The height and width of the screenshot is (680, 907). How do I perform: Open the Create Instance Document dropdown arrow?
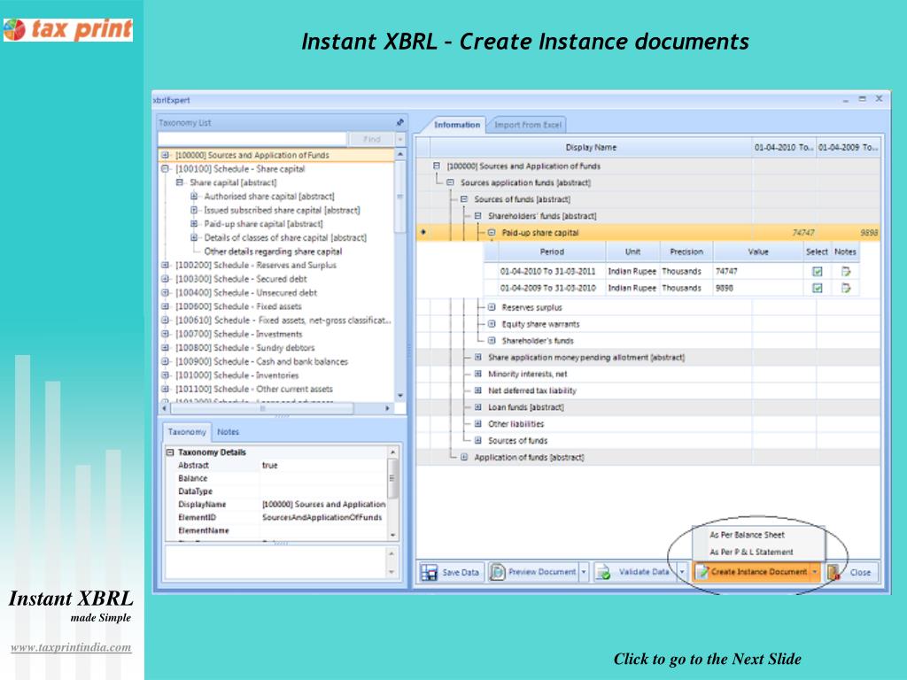click(815, 572)
